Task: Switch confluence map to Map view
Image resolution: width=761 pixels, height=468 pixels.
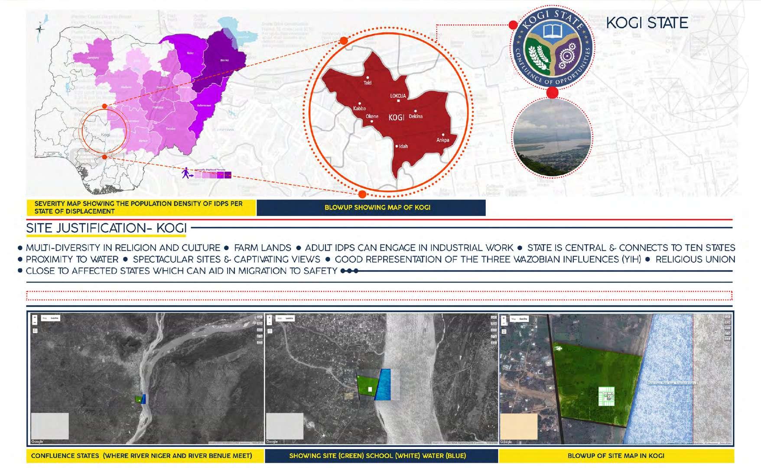Action: point(45,318)
